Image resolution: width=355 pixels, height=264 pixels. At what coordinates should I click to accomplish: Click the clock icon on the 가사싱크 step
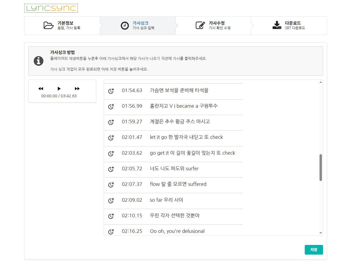pos(124,26)
